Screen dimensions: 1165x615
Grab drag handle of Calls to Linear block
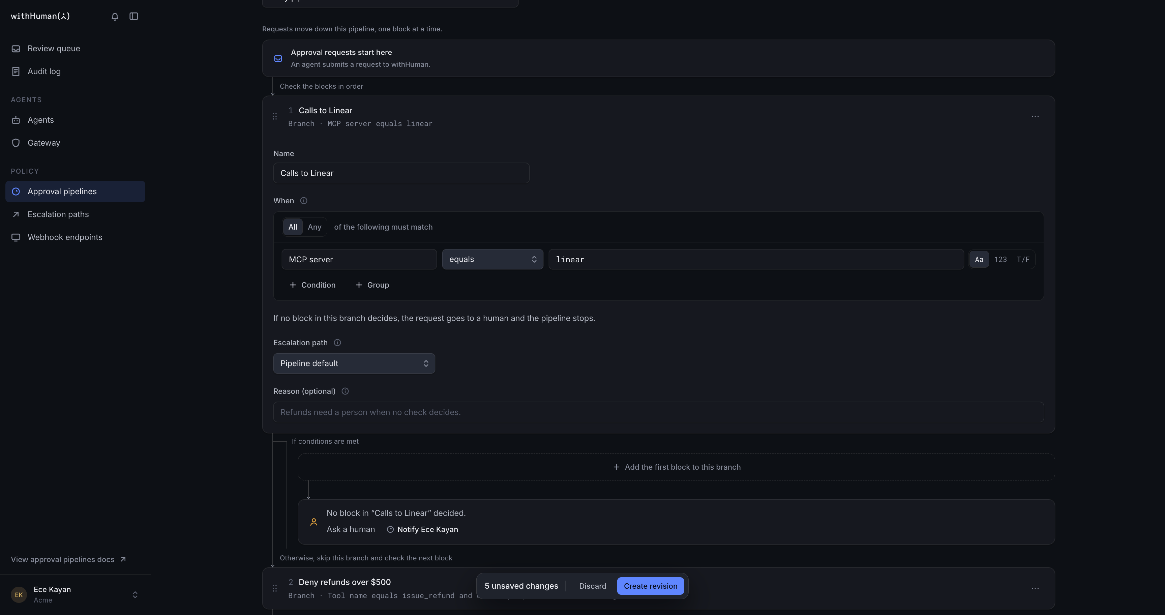pos(274,116)
